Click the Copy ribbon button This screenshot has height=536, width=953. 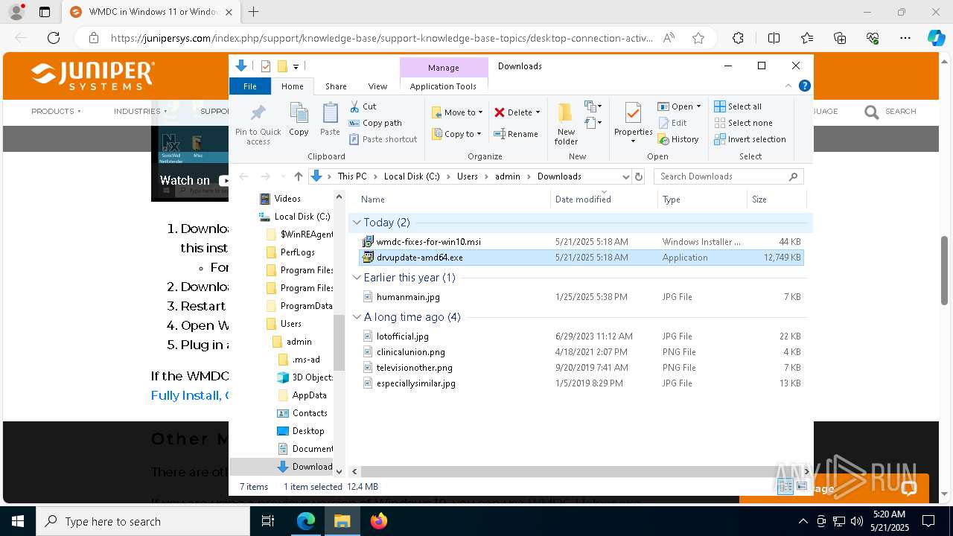(x=299, y=119)
